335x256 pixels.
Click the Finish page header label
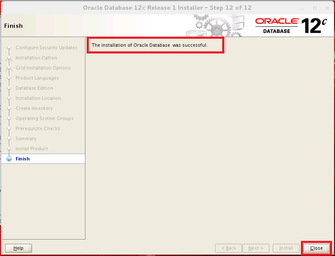coord(13,26)
